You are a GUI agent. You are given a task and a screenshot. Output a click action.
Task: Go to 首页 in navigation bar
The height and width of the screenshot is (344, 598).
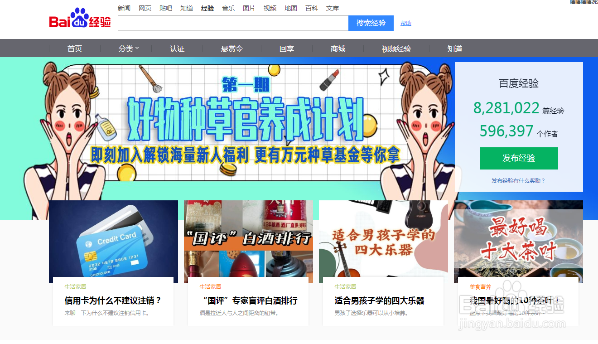coord(75,48)
